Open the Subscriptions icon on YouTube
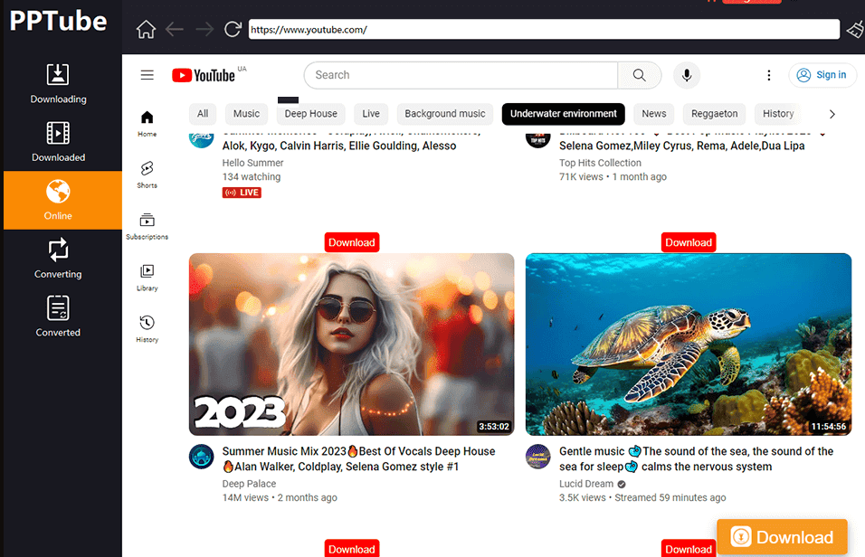 (x=147, y=225)
